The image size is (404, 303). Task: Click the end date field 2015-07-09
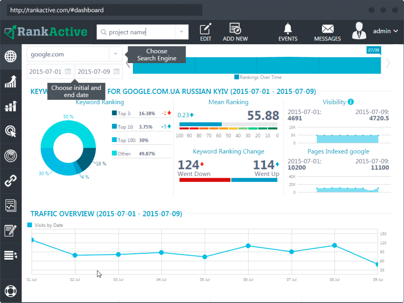[x=99, y=72]
